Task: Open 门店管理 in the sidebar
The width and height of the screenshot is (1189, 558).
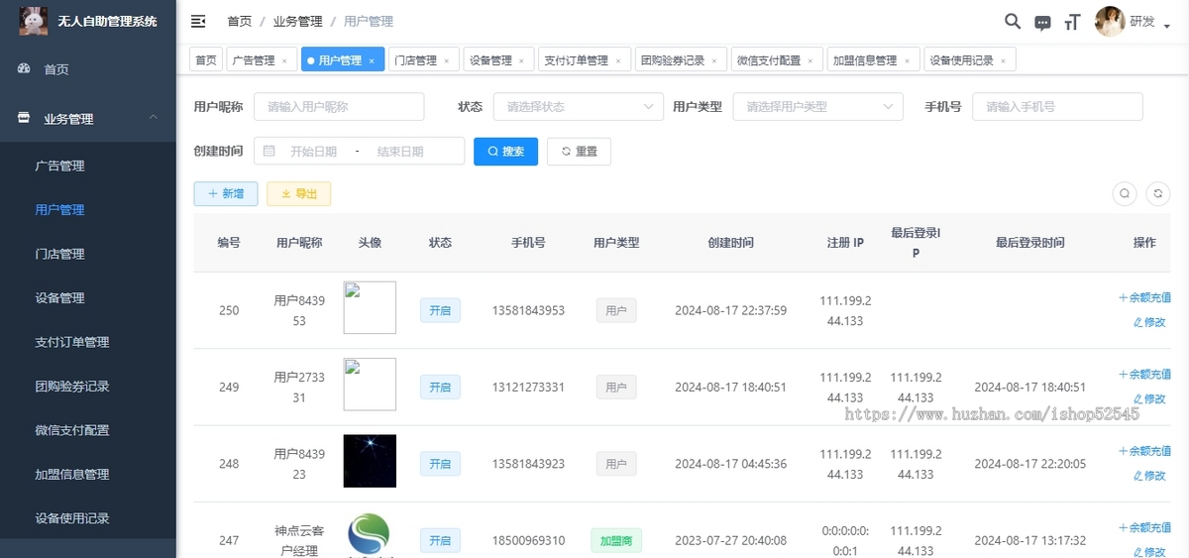Action: click(x=59, y=254)
